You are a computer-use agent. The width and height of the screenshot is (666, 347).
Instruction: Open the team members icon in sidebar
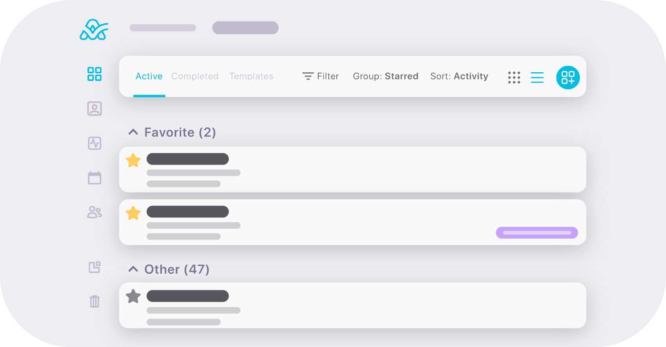click(95, 212)
